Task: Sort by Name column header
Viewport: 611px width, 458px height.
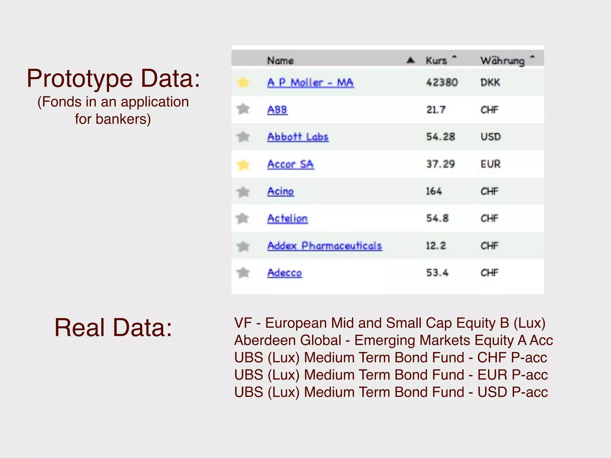Action: [x=280, y=61]
